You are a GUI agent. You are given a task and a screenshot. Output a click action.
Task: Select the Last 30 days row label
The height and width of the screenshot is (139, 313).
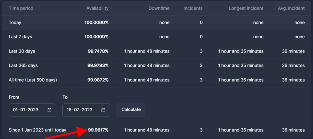click(x=22, y=51)
